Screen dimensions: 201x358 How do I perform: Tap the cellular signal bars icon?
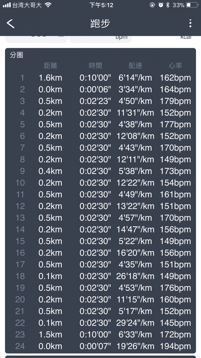pyautogui.click(x=7, y=5)
